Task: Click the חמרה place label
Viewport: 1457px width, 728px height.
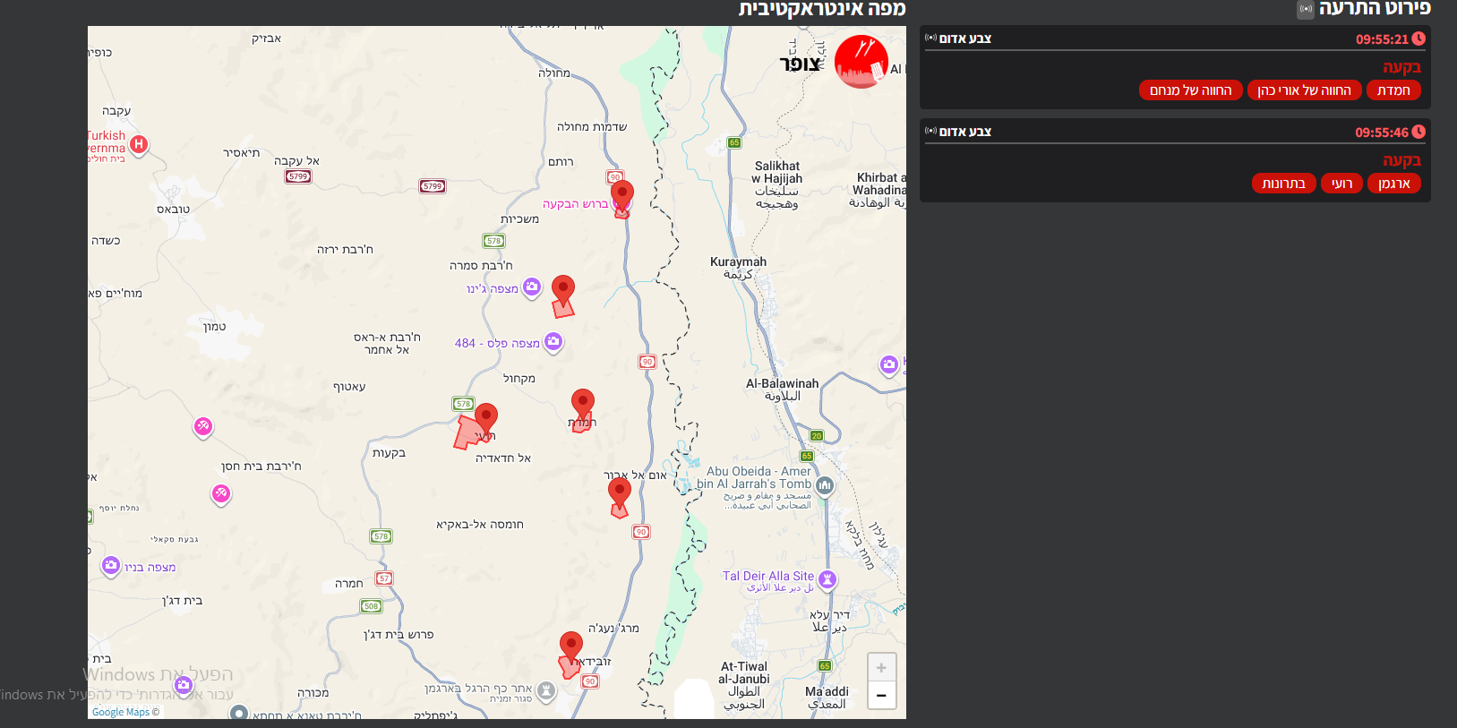Action: click(349, 584)
